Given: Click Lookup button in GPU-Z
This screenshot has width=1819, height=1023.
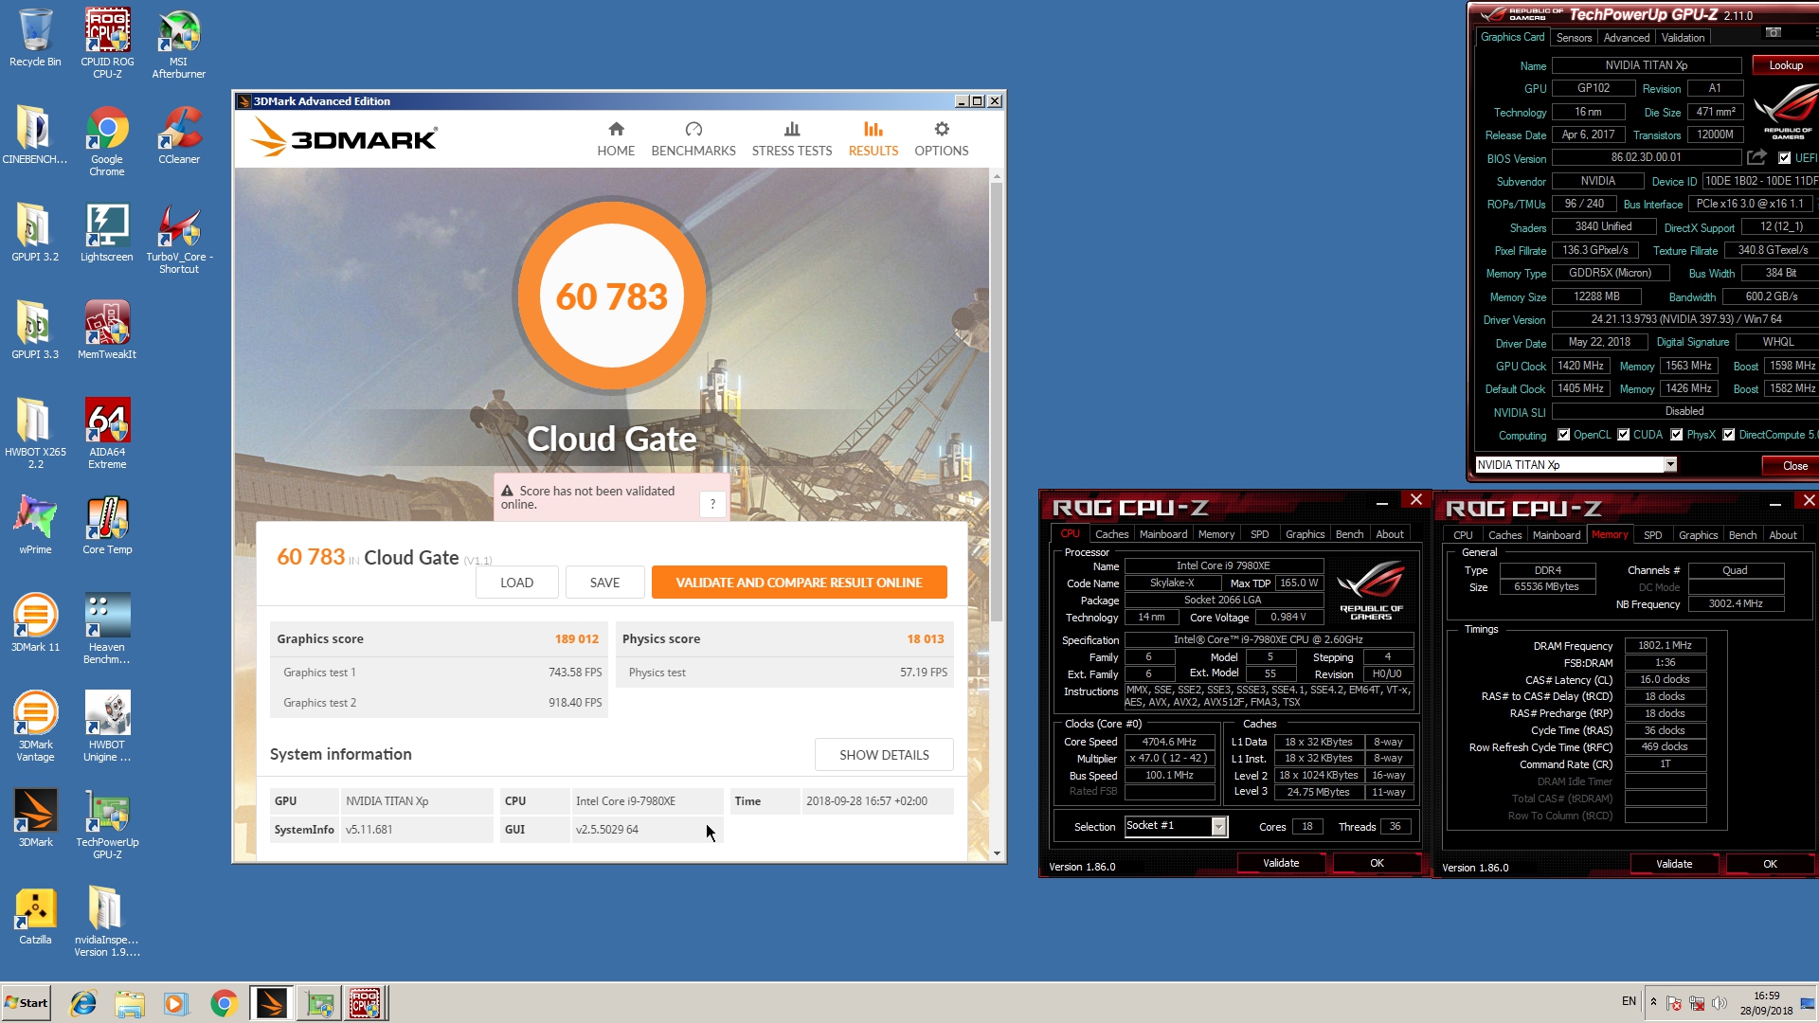Looking at the screenshot, I should tap(1786, 65).
